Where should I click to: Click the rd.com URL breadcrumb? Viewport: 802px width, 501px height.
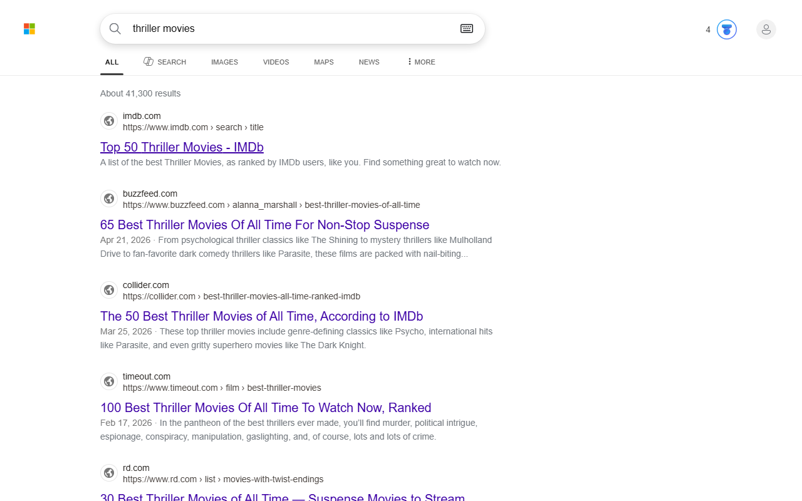(x=223, y=479)
